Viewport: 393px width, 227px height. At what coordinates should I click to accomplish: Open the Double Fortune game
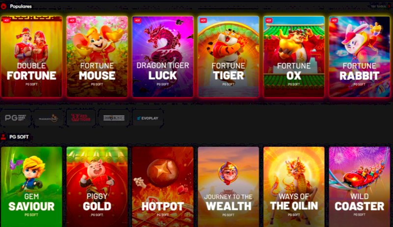tap(31, 56)
